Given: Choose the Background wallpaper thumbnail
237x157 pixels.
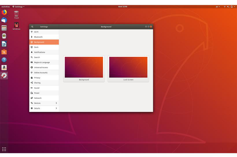Looking at the screenshot, I should point(84,67).
